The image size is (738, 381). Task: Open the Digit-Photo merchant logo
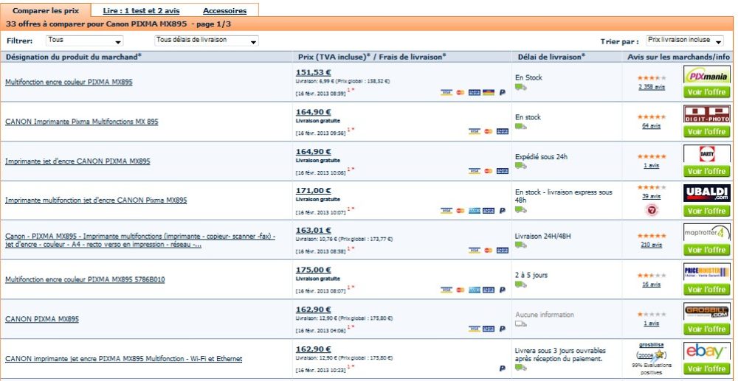pyautogui.click(x=706, y=114)
